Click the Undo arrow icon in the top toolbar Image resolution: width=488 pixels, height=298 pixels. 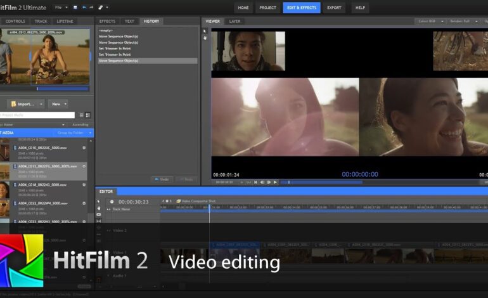coord(84,8)
